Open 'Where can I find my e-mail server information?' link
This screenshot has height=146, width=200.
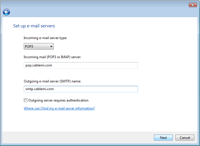point(59,108)
